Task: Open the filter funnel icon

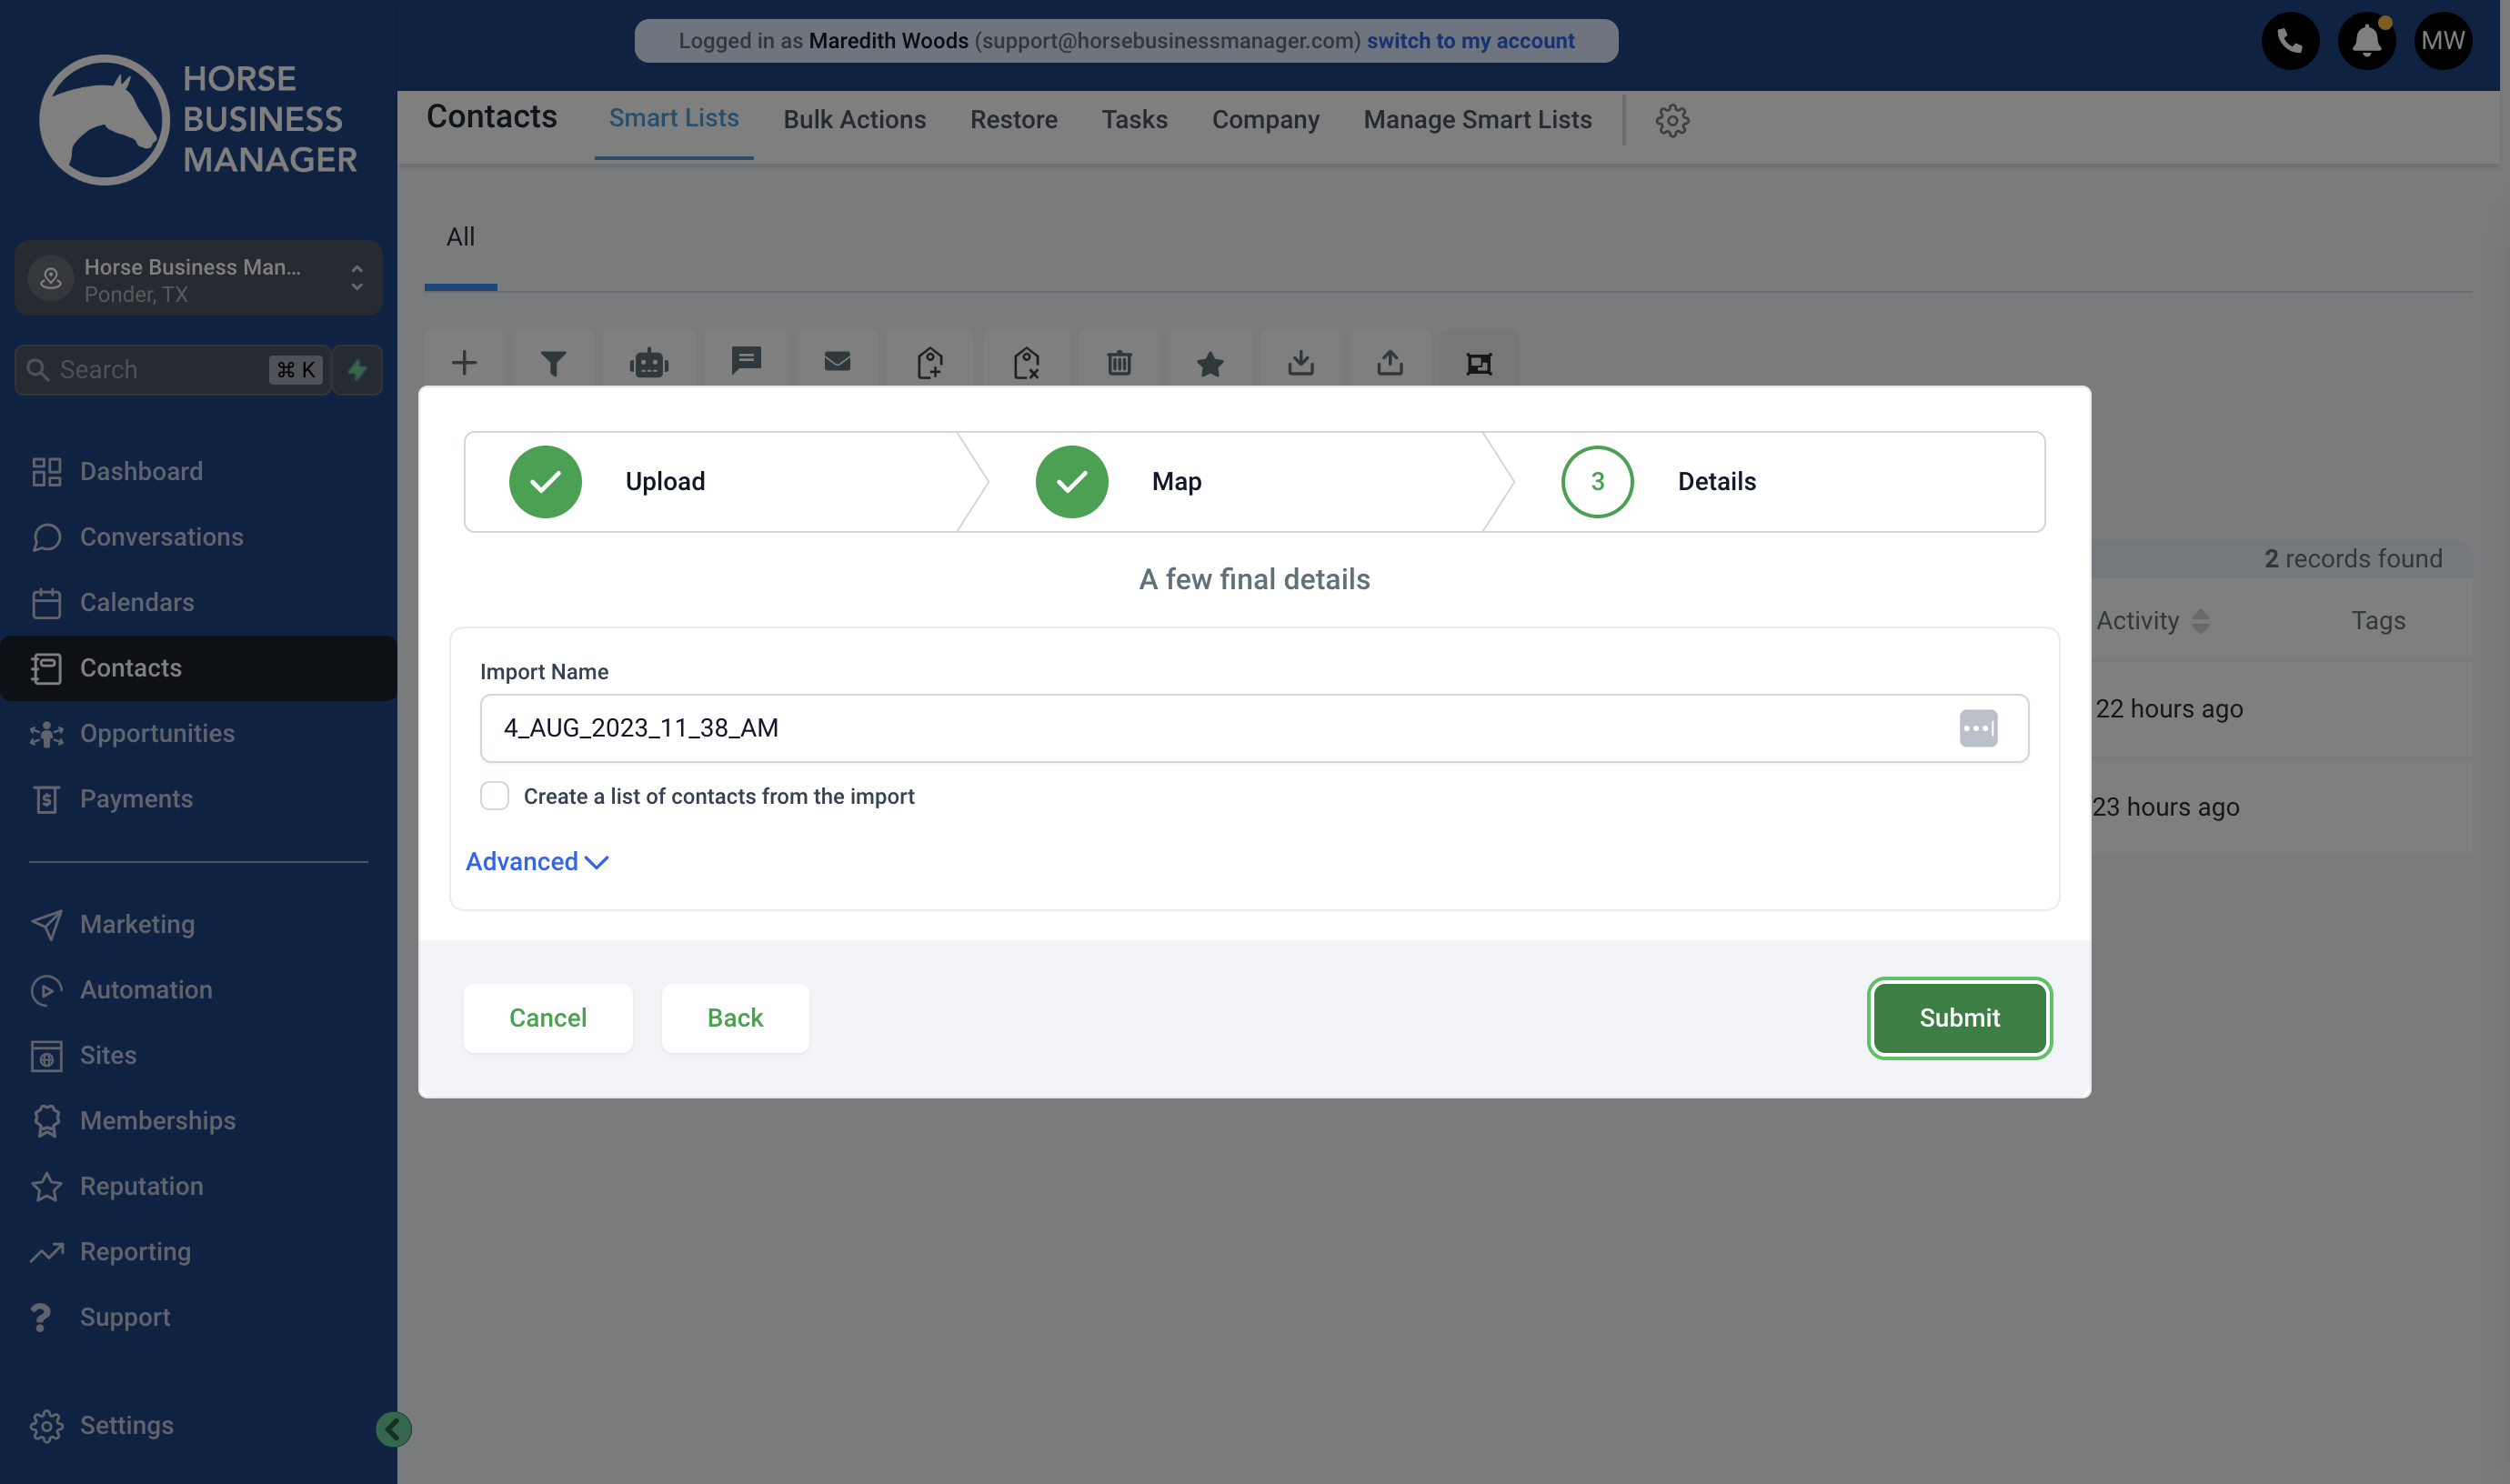Action: (553, 362)
